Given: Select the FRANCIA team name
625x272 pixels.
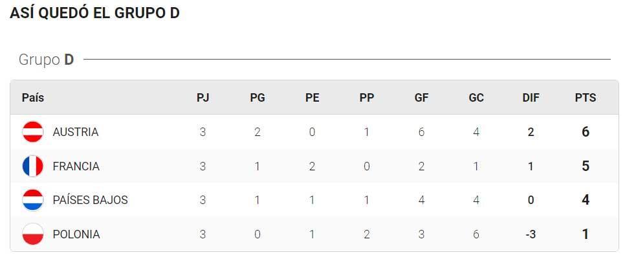Looking at the screenshot, I should pyautogui.click(x=76, y=166).
